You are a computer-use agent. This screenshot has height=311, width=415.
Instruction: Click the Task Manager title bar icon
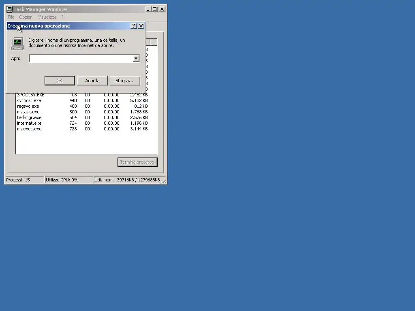point(10,9)
